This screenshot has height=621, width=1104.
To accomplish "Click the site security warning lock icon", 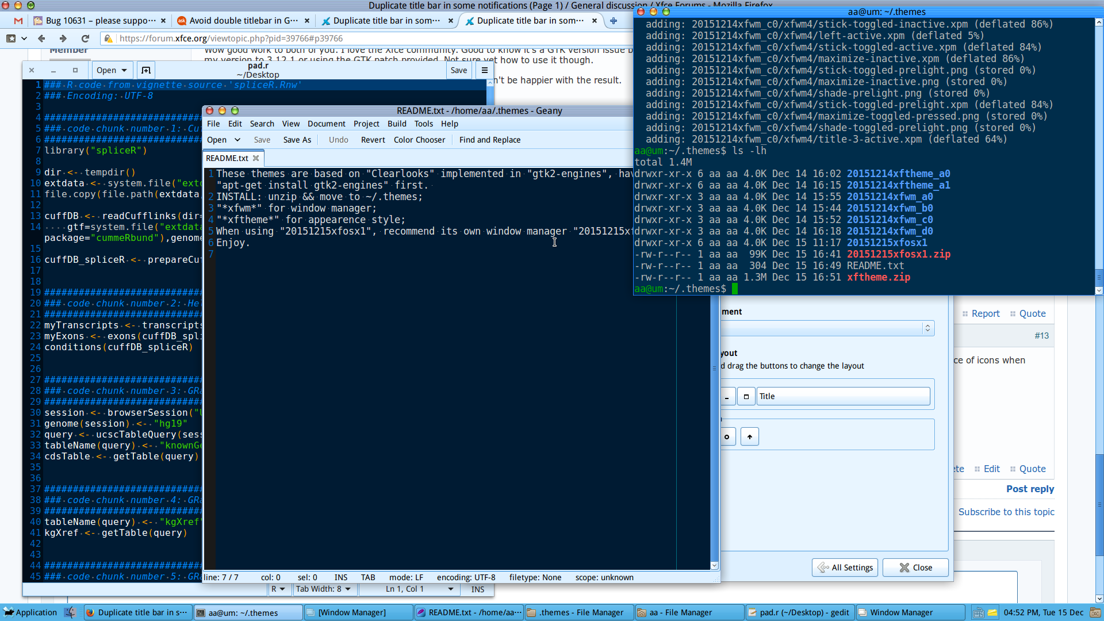I will (x=108, y=39).
